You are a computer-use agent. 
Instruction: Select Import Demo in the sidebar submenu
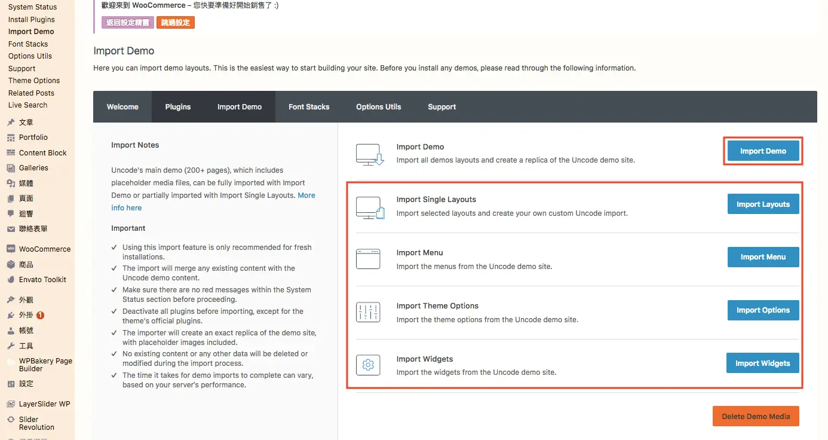[x=31, y=32]
